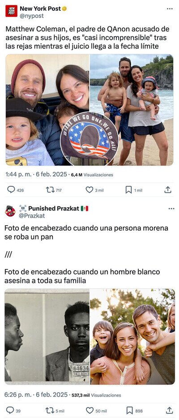Visit the @nypost handle link

coord(32,16)
